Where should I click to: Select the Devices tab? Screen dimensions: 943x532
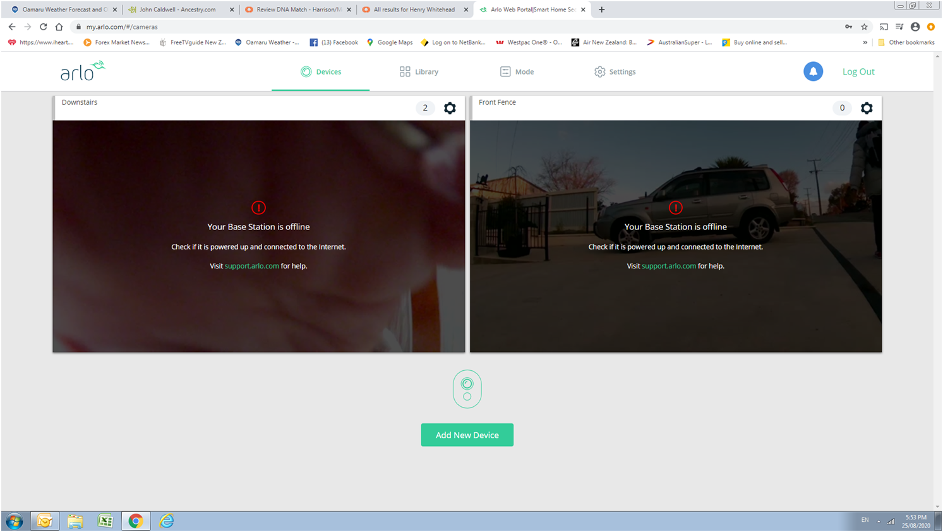tap(321, 72)
